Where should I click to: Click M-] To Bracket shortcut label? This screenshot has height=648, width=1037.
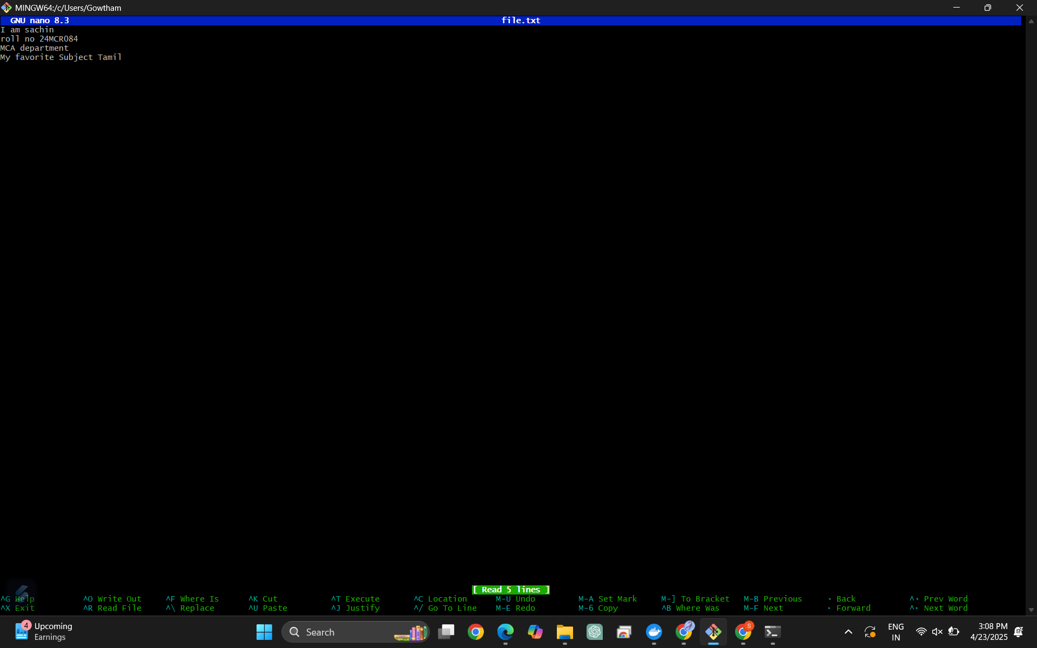tap(695, 599)
